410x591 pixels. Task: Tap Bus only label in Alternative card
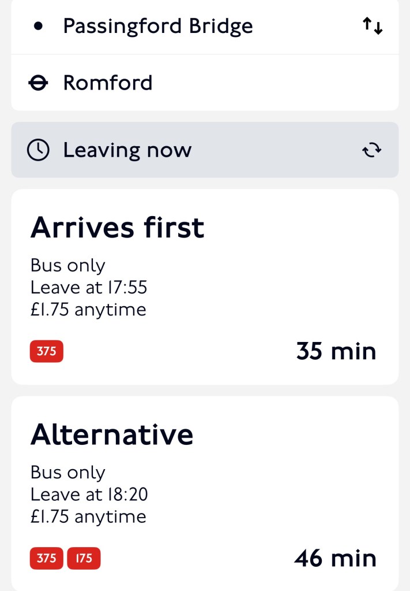67,473
